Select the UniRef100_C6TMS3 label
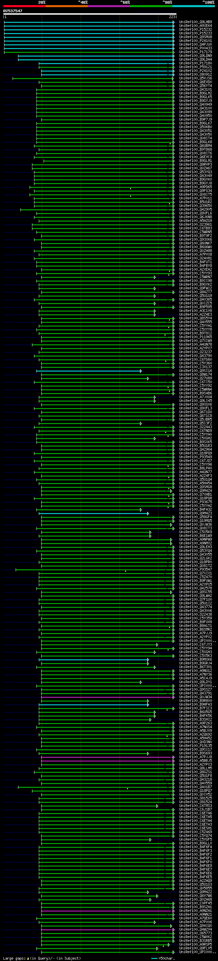 click(x=196, y=806)
